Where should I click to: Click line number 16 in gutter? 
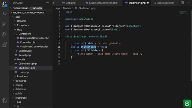(59, 64)
